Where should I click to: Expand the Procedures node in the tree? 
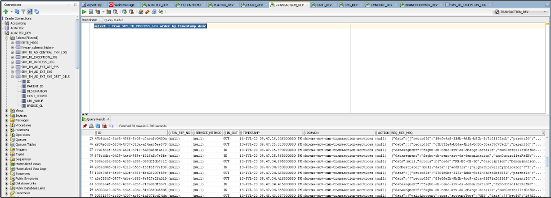click(x=7, y=125)
